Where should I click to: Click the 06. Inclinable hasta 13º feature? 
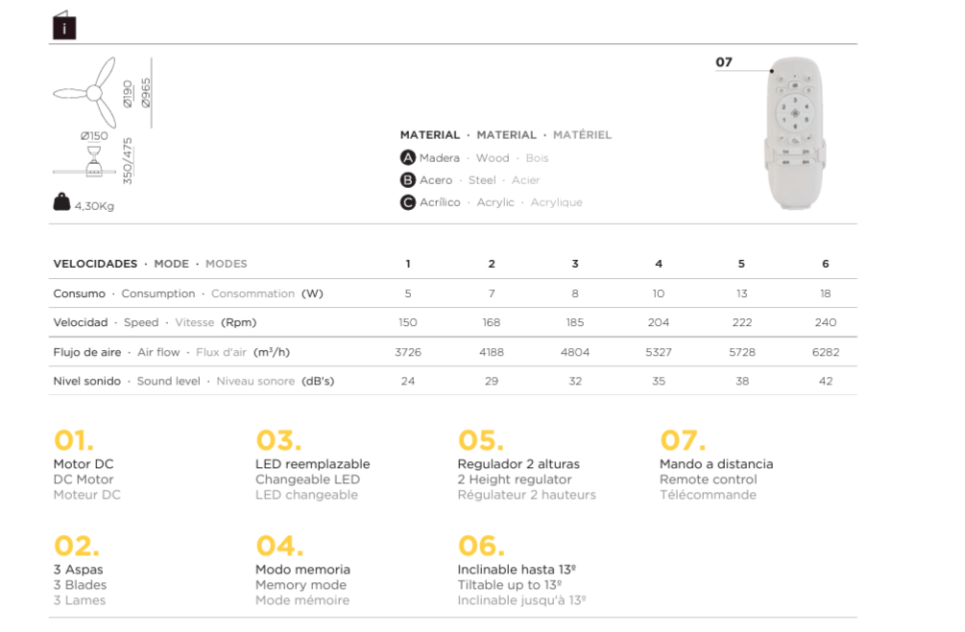pyautogui.click(x=522, y=572)
